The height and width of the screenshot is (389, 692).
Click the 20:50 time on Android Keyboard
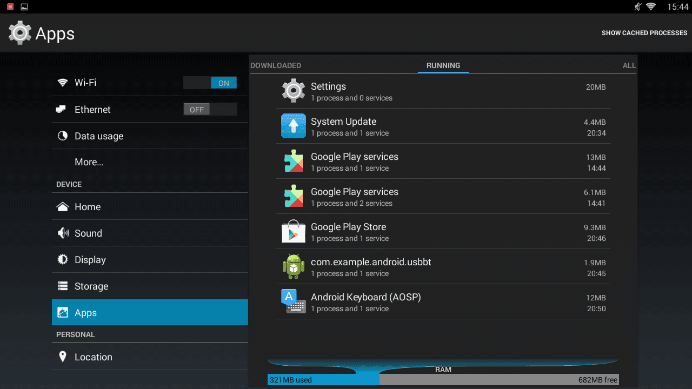point(596,308)
